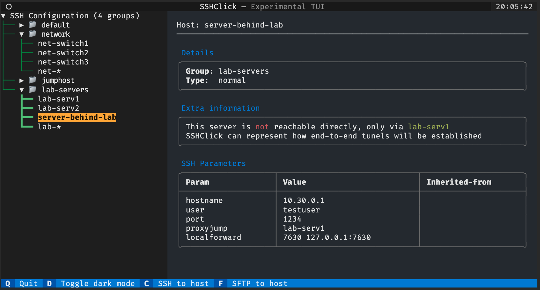The image size is (540, 290).
Task: Select the net-* wildcard host entry
Action: point(49,71)
